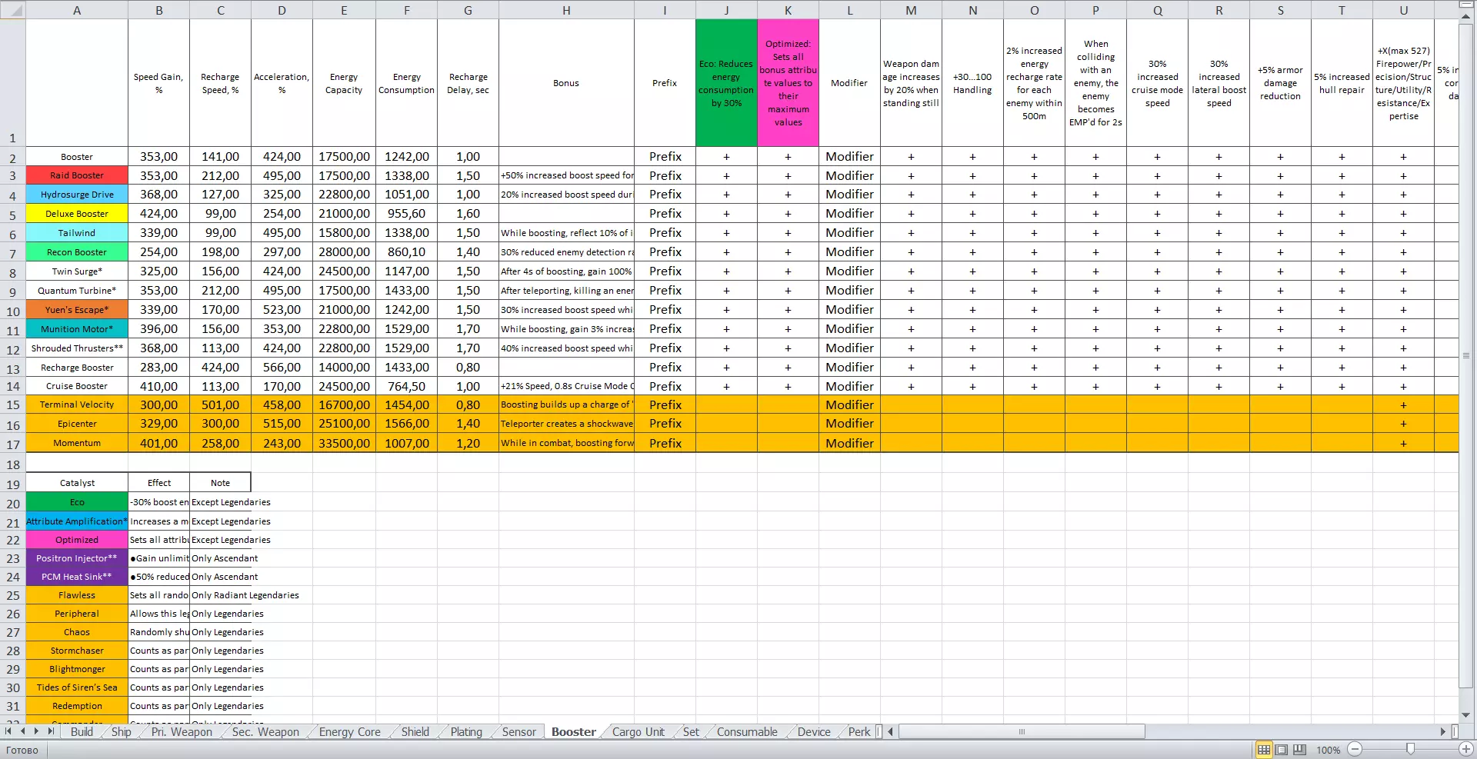
Task: Open the Shield sheet tab
Action: (415, 732)
